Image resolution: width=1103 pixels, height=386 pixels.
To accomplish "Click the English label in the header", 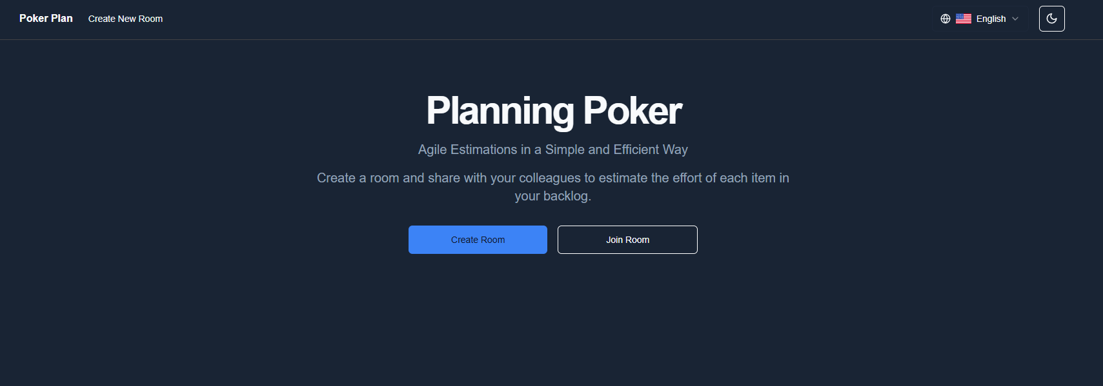I will click(x=990, y=19).
